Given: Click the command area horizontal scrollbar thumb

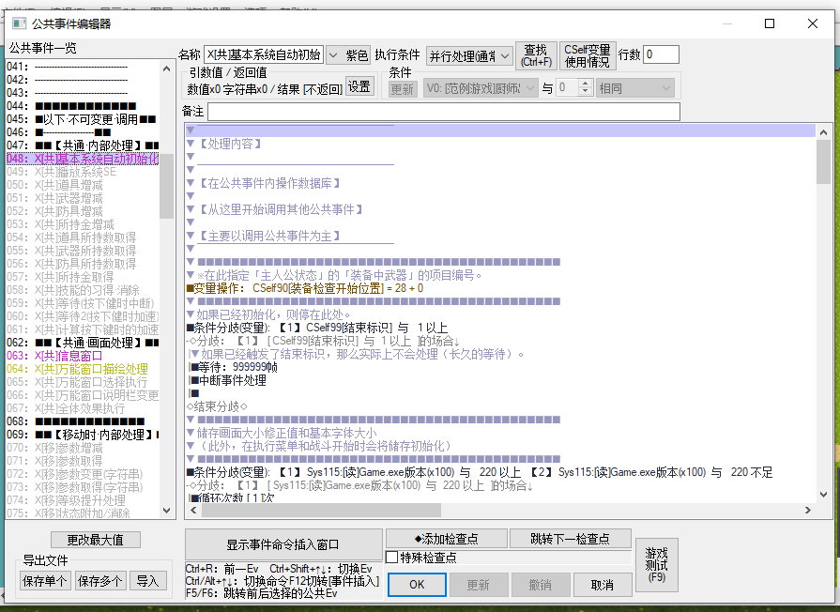Looking at the screenshot, I should click(321, 511).
